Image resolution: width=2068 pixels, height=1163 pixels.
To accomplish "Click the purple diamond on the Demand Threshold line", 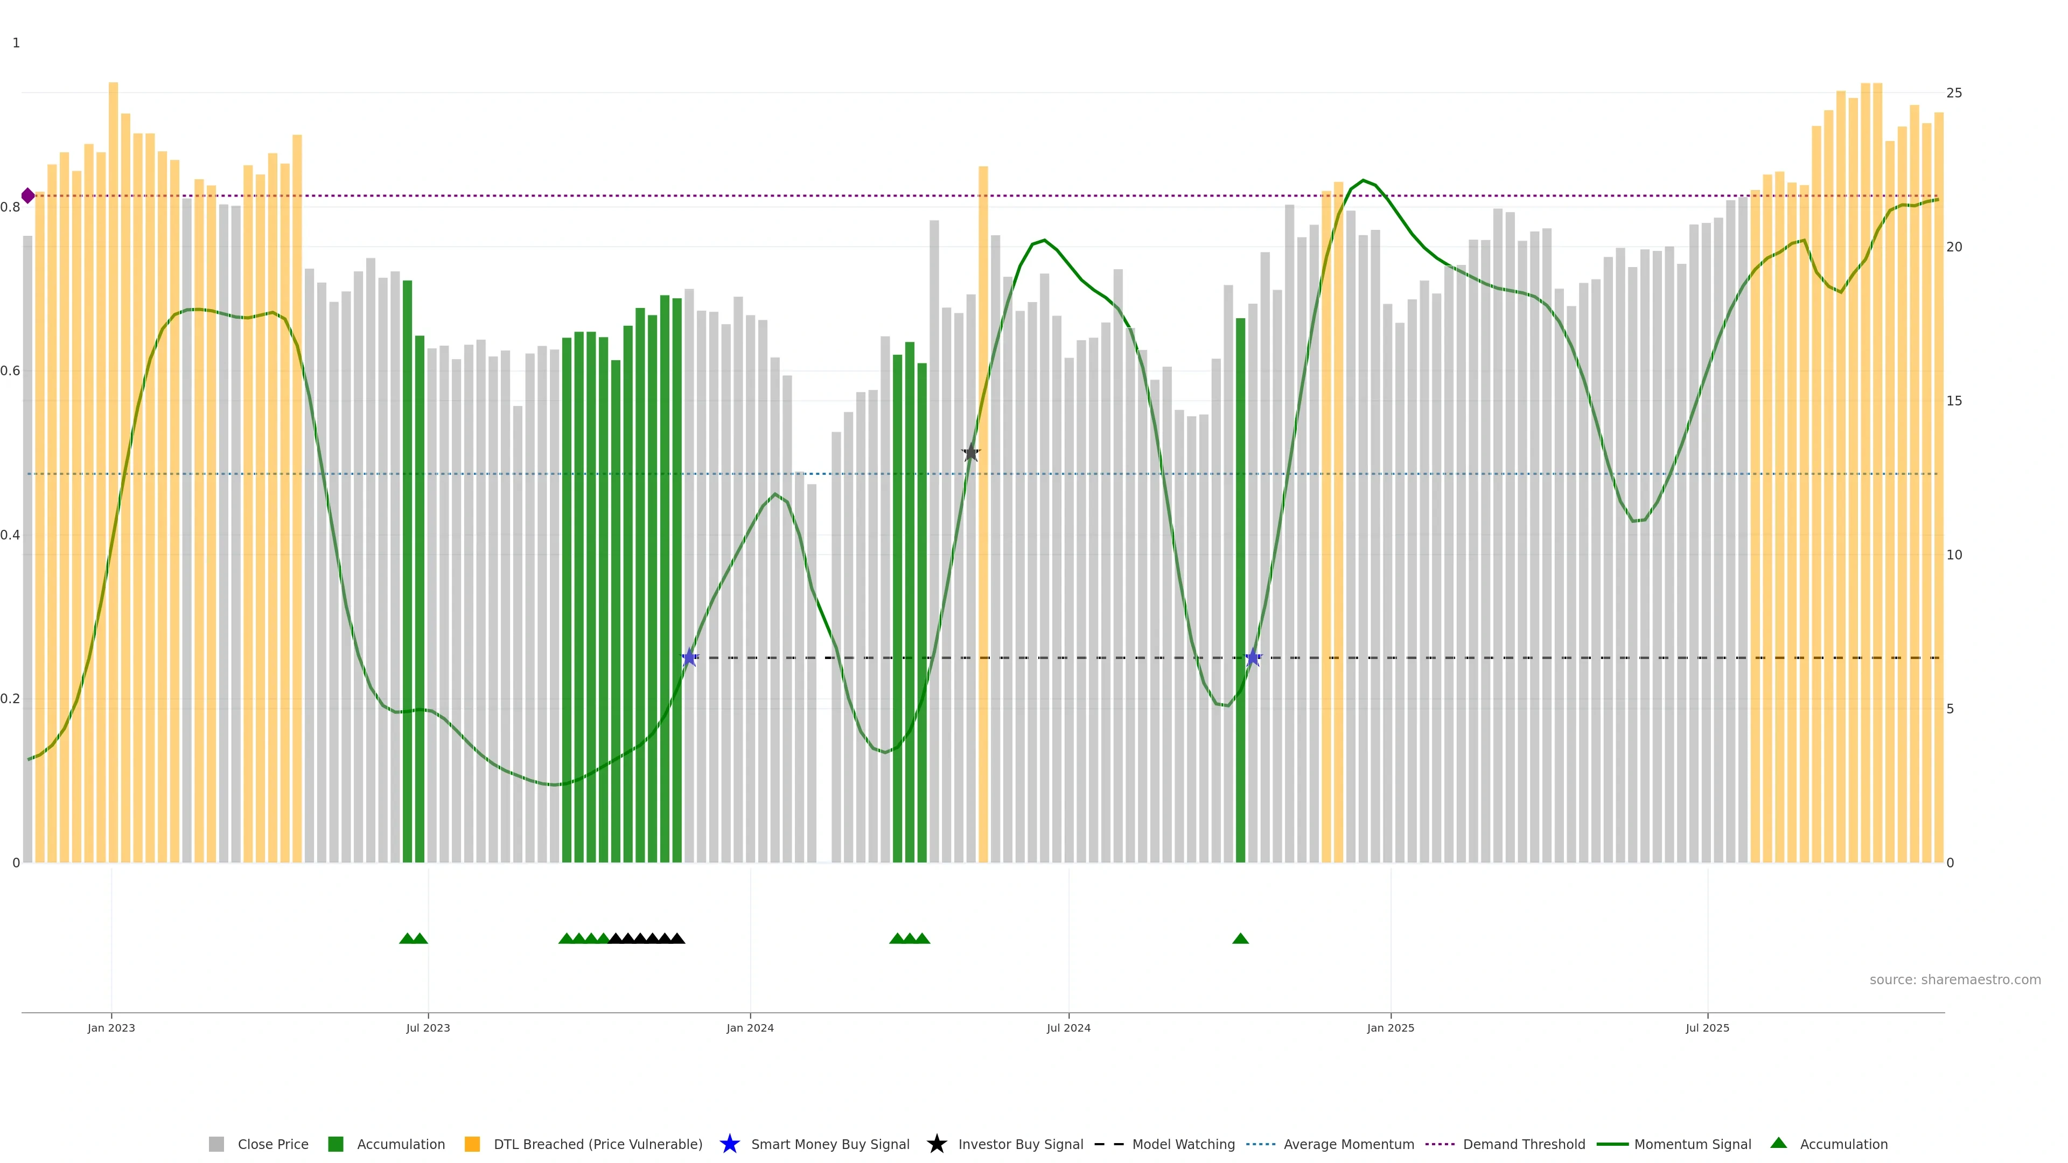I will point(28,196).
